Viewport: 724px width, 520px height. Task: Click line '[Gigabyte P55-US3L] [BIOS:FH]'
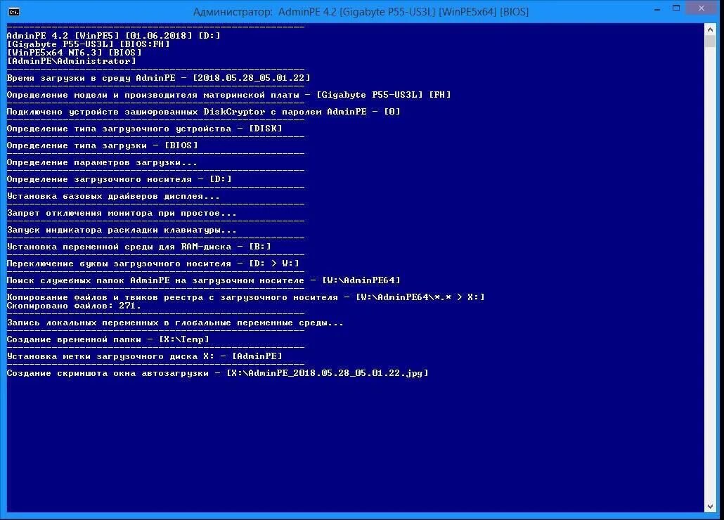(x=88, y=44)
